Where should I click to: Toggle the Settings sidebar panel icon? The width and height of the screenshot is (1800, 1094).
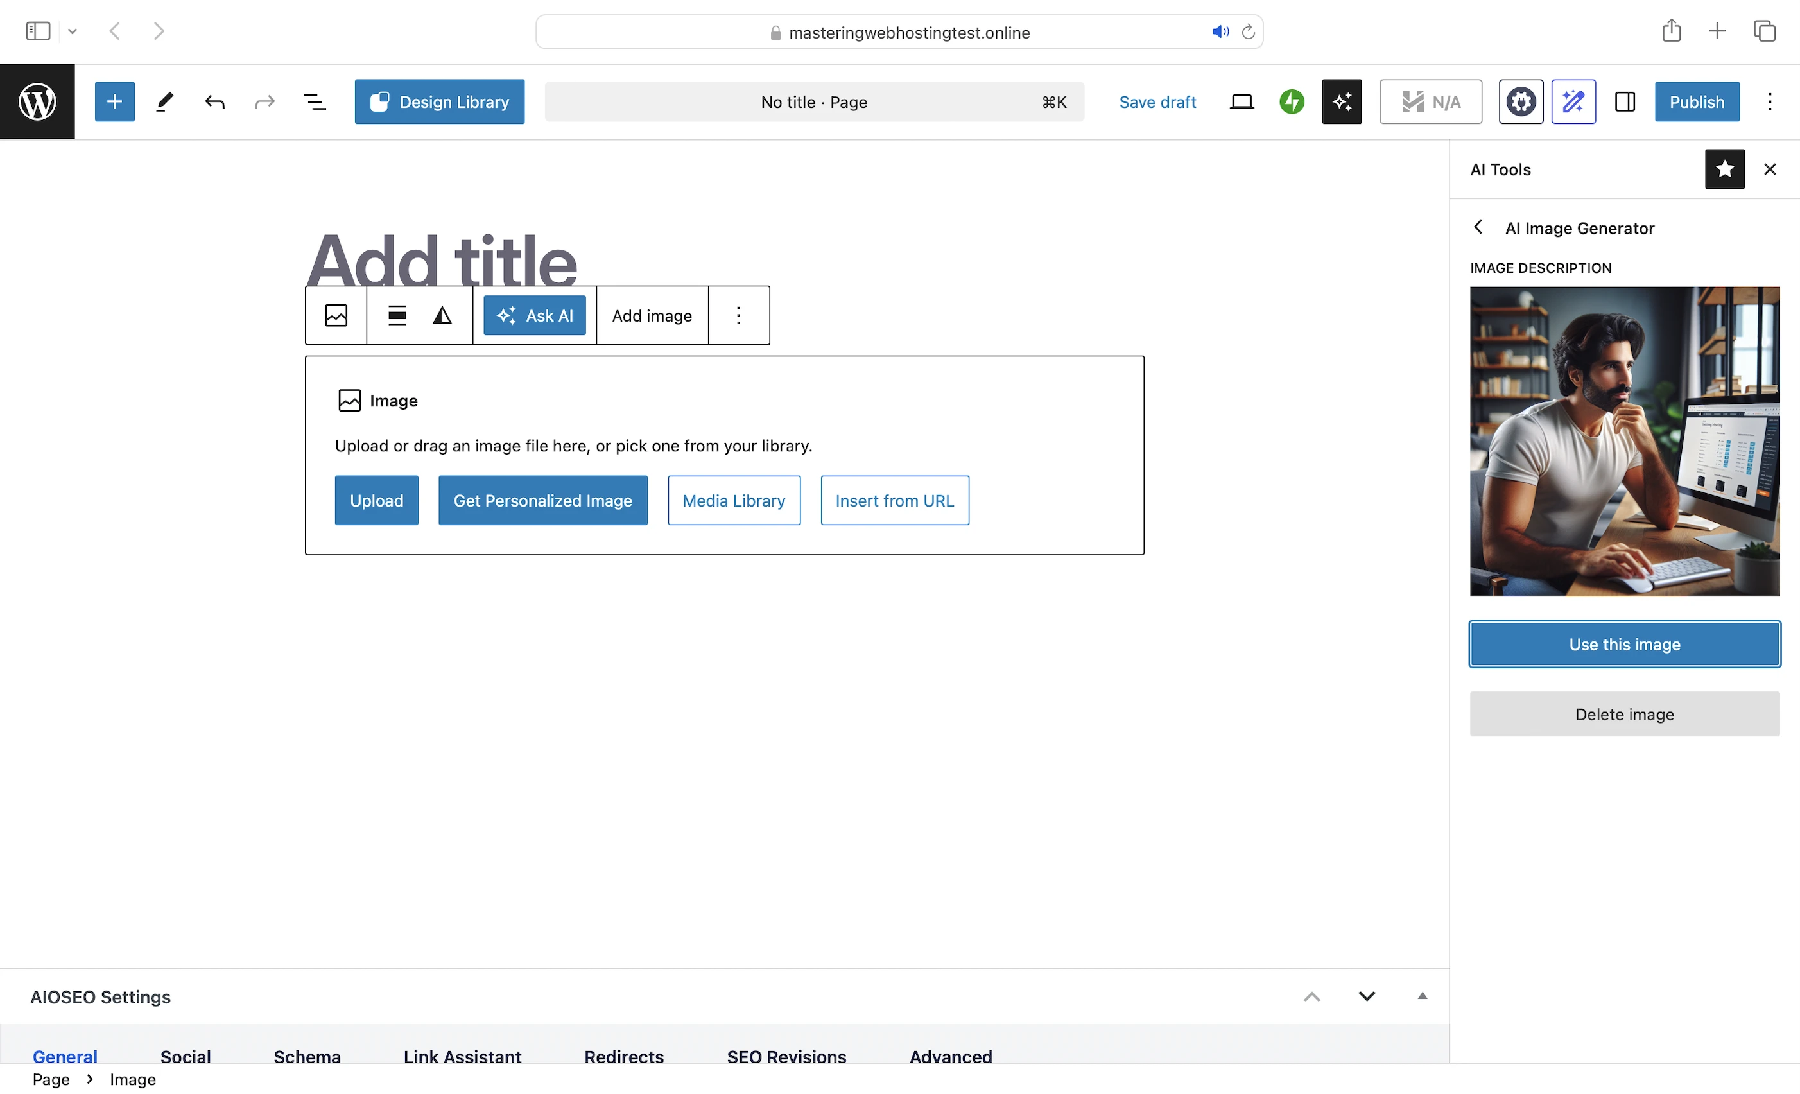pyautogui.click(x=1625, y=101)
